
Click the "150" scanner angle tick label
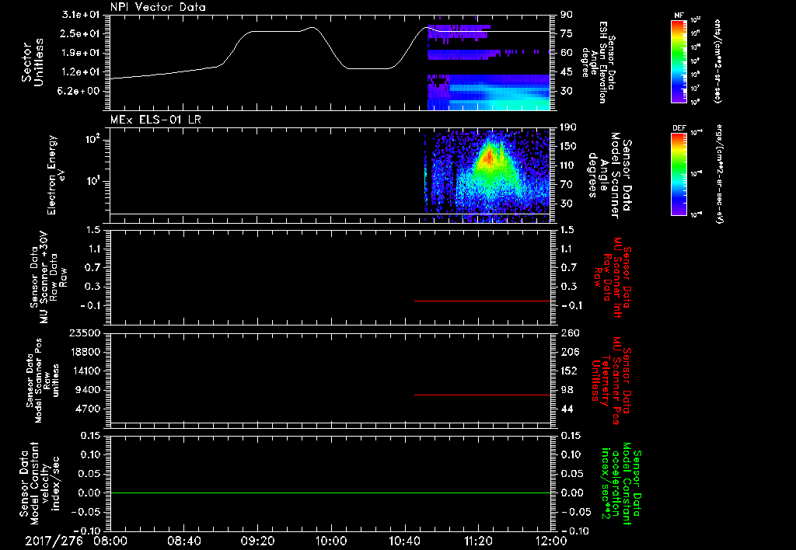pos(569,147)
